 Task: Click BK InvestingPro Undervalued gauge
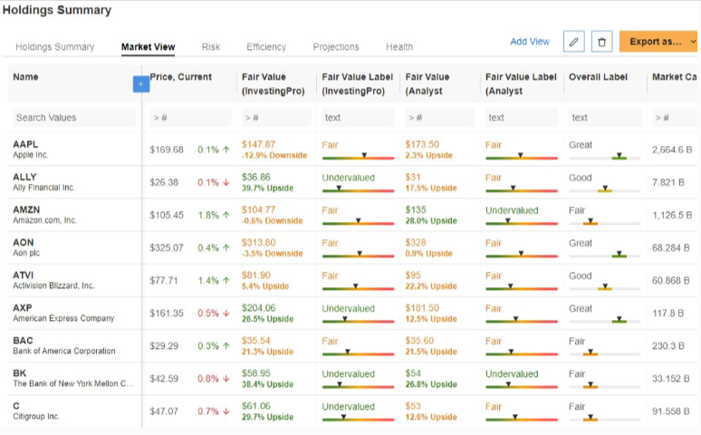click(x=358, y=385)
